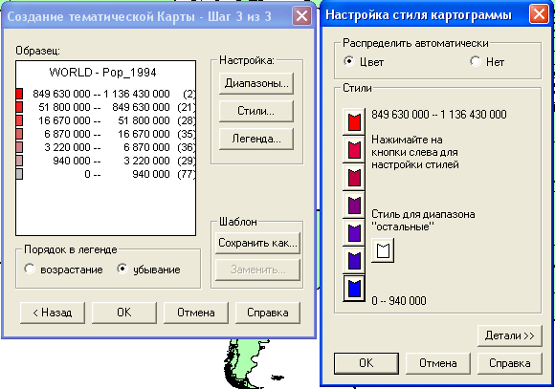Open the white style button for "остальные" range
The height and width of the screenshot is (389, 555).
pyautogui.click(x=383, y=250)
